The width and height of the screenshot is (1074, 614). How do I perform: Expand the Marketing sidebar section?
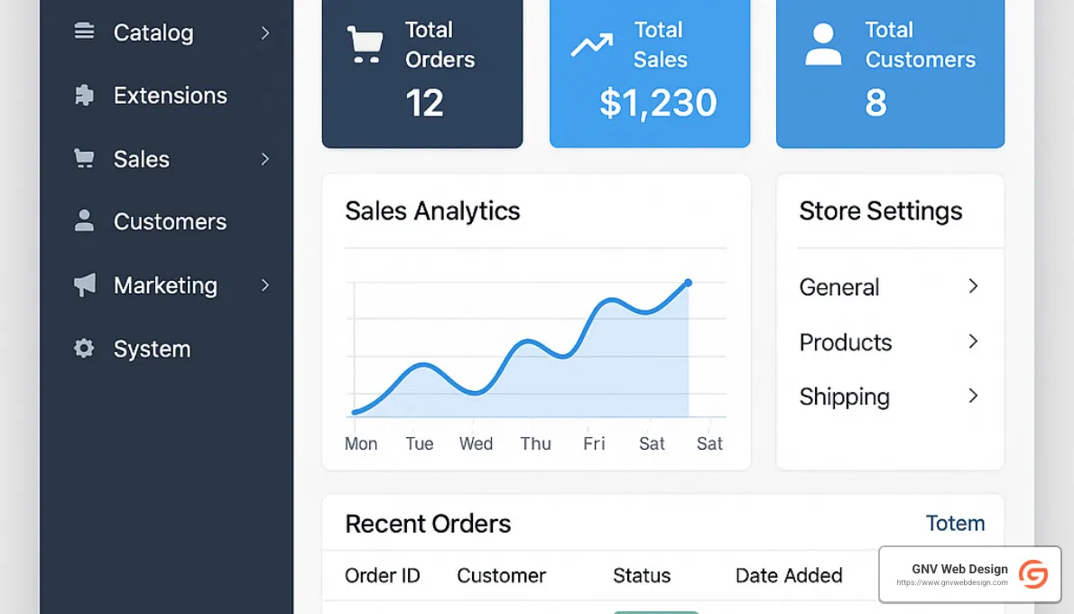264,285
